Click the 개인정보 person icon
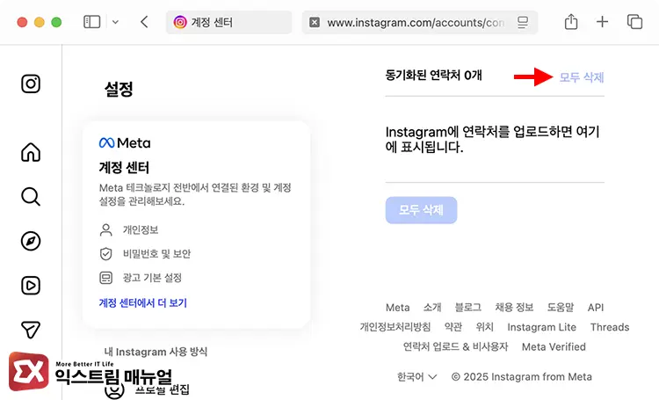 [x=106, y=230]
